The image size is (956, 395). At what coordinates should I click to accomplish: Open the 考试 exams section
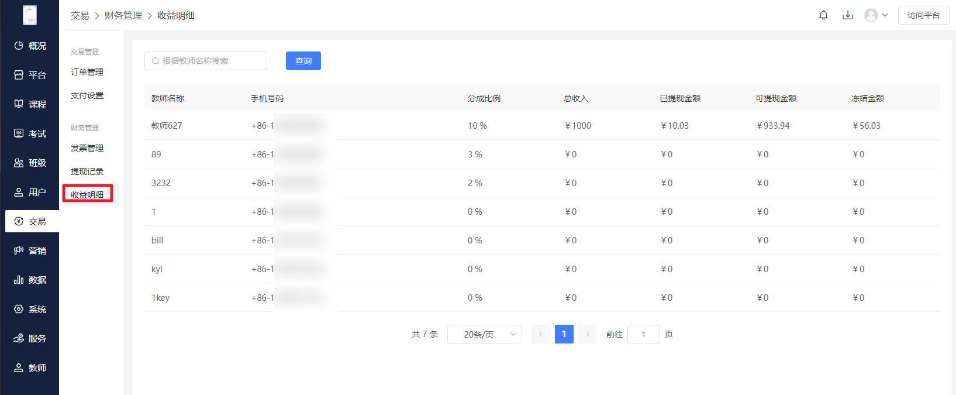click(30, 133)
